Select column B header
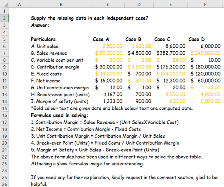Image resolution: width=224 pixels, height=187 pixels. 61,4
